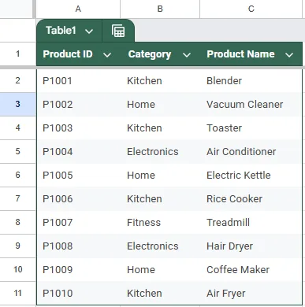
Task: Select Home category for P1002
Action: click(160, 104)
